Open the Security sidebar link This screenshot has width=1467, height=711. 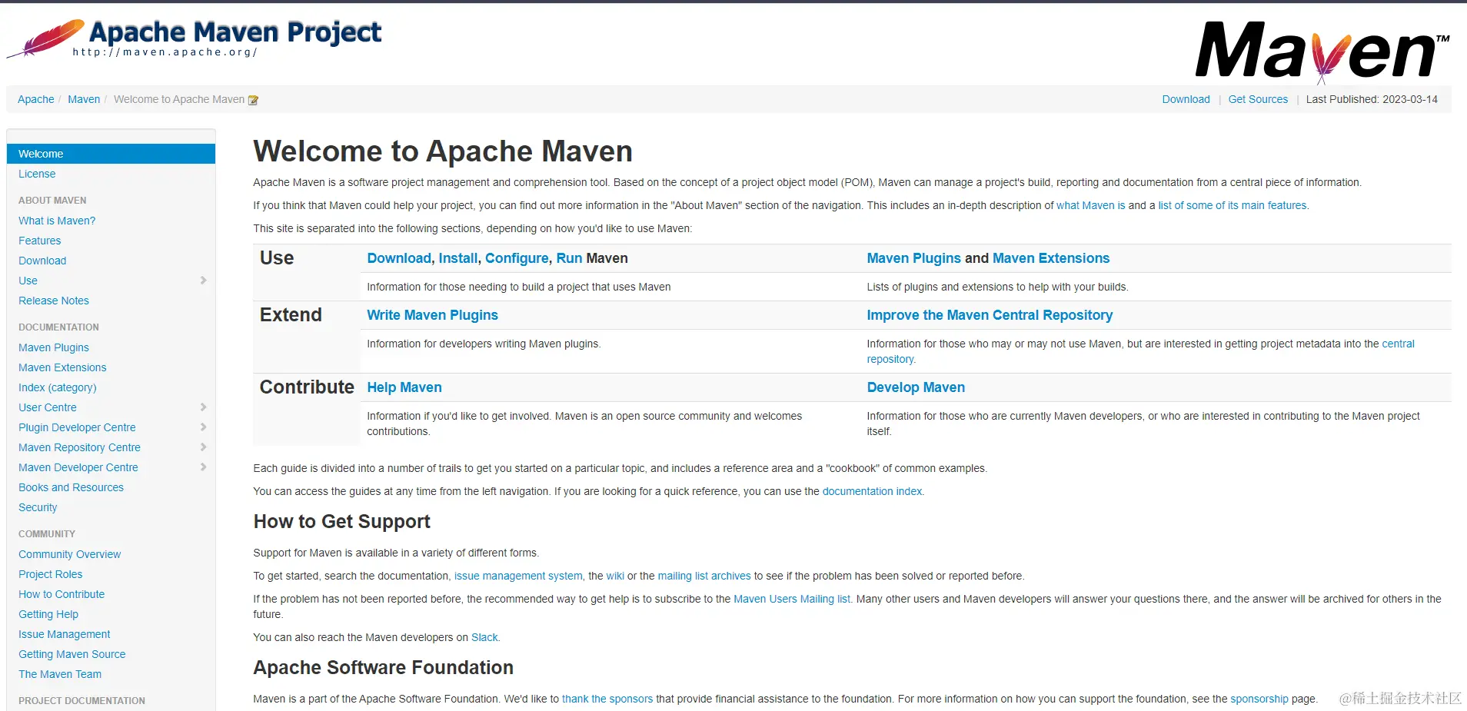click(38, 507)
